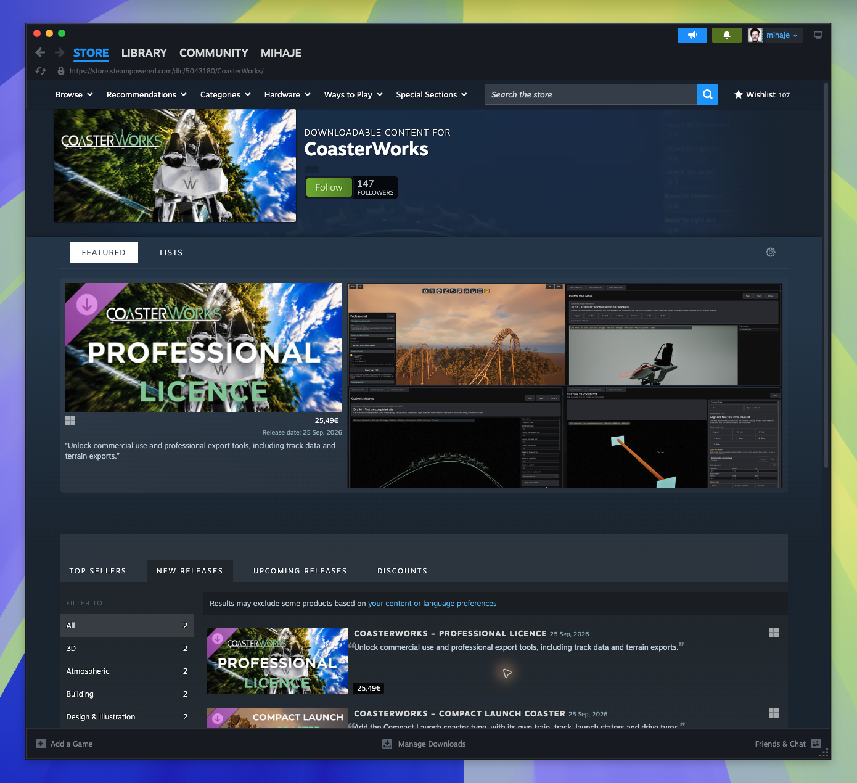Viewport: 857px width, 783px height.
Task: Open the featured roller coaster landscape screenshot
Action: point(456,335)
